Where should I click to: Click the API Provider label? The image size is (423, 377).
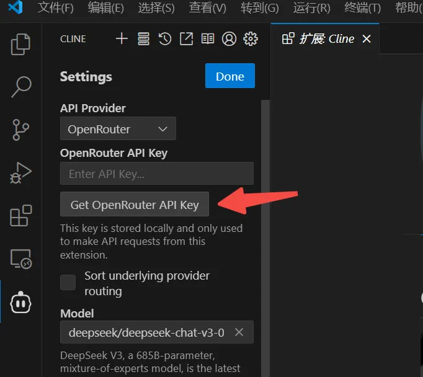coord(93,108)
